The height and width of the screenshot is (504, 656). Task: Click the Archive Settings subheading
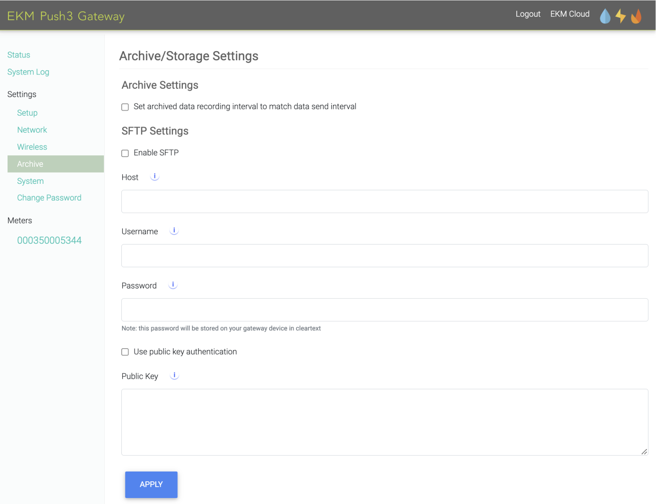click(160, 85)
